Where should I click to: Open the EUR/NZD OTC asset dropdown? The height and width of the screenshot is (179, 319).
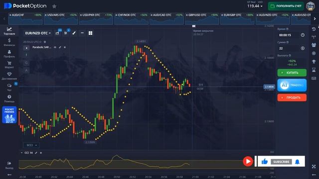pyautogui.click(x=38, y=33)
